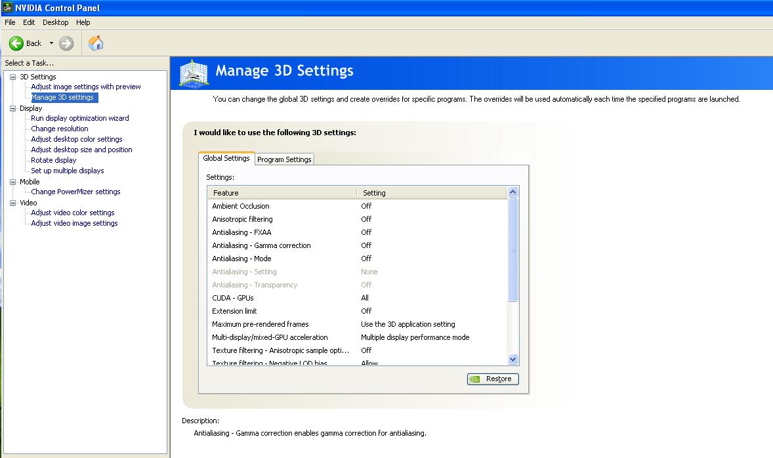
Task: Switch to the Program Settings tab
Action: 284,159
